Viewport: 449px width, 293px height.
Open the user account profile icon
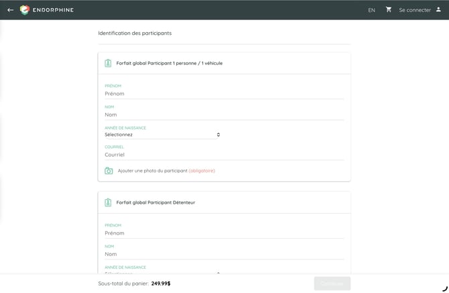438,10
